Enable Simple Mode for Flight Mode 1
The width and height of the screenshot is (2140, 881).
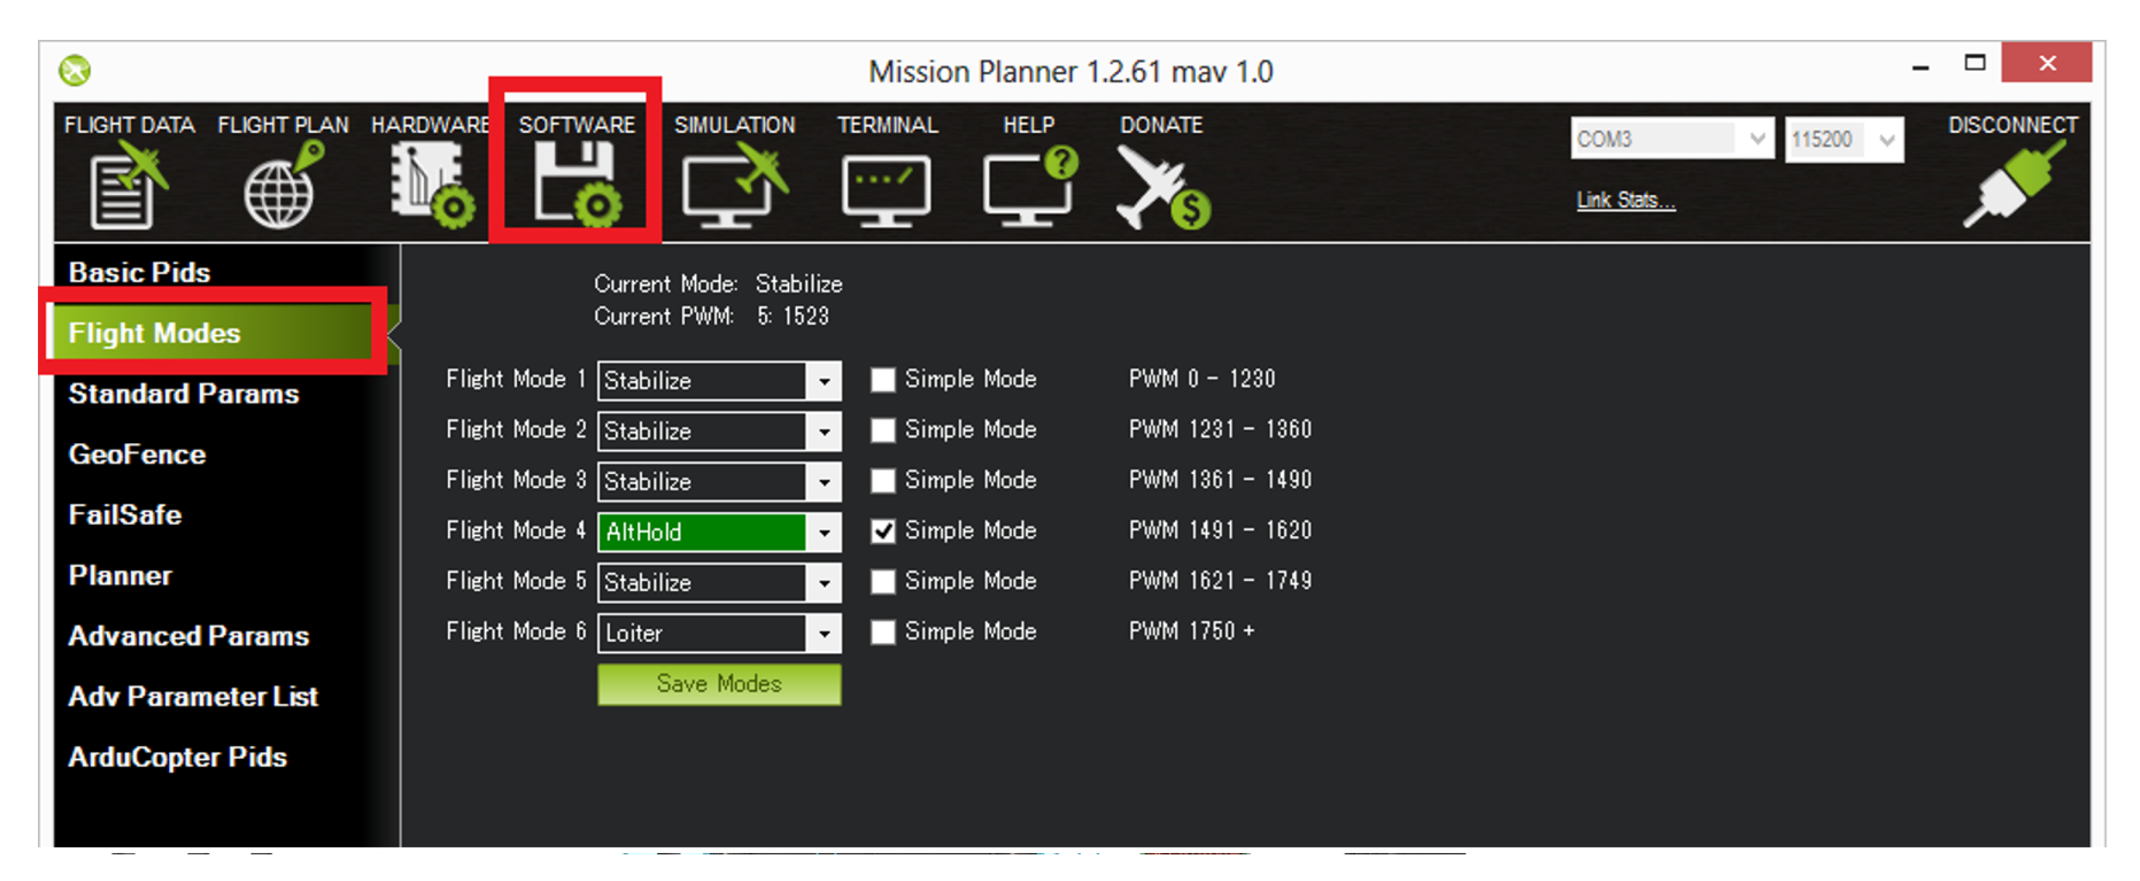pyautogui.click(x=882, y=380)
